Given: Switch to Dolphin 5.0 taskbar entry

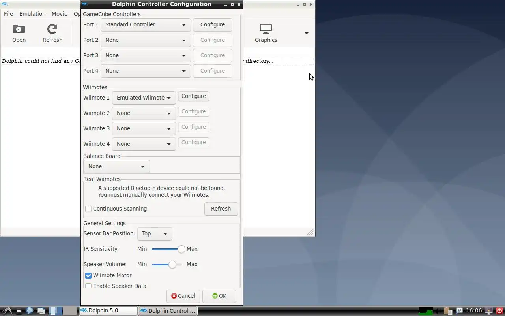Looking at the screenshot, I should click(x=108, y=311).
